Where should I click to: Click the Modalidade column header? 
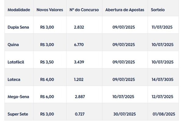tap(19, 10)
